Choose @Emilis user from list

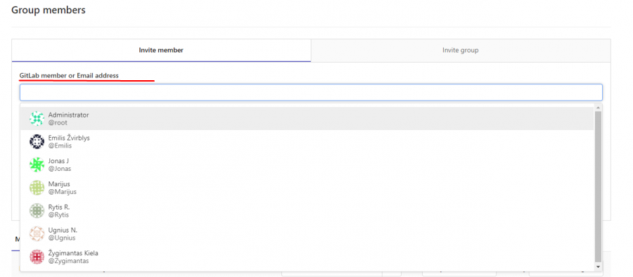[307, 142]
